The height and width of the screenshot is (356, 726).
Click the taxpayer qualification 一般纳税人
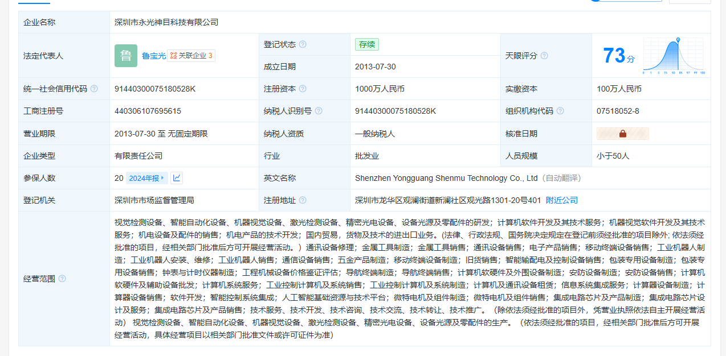[375, 134]
